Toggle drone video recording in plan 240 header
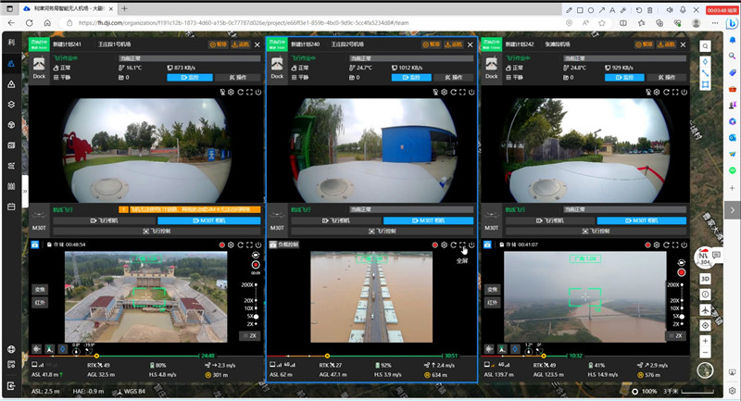Screen dimensions: 741x401 [434, 244]
